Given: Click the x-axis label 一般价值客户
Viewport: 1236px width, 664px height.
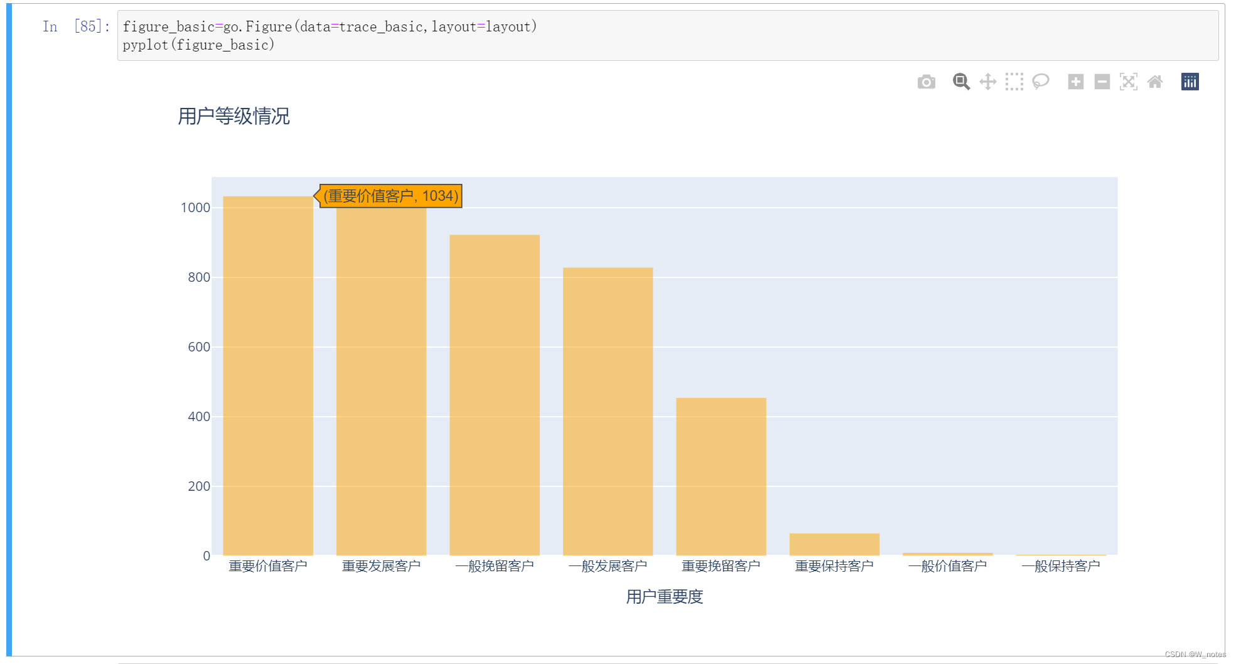Looking at the screenshot, I should tap(948, 566).
